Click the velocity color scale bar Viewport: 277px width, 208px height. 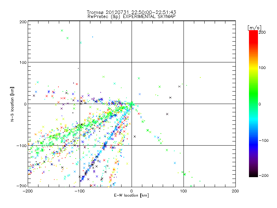(253, 104)
